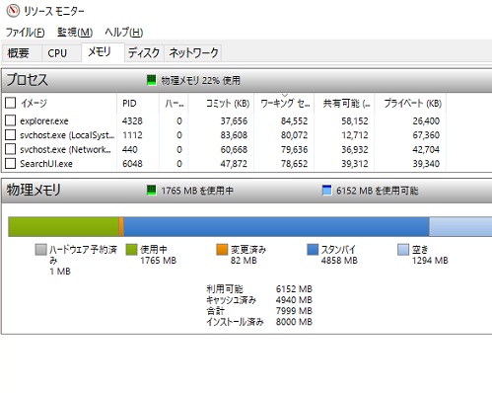Viewport: 492px width, 393px height.
Task: Check the svchost.exe (LocalSyst...) checkbox
Action: tap(11, 135)
